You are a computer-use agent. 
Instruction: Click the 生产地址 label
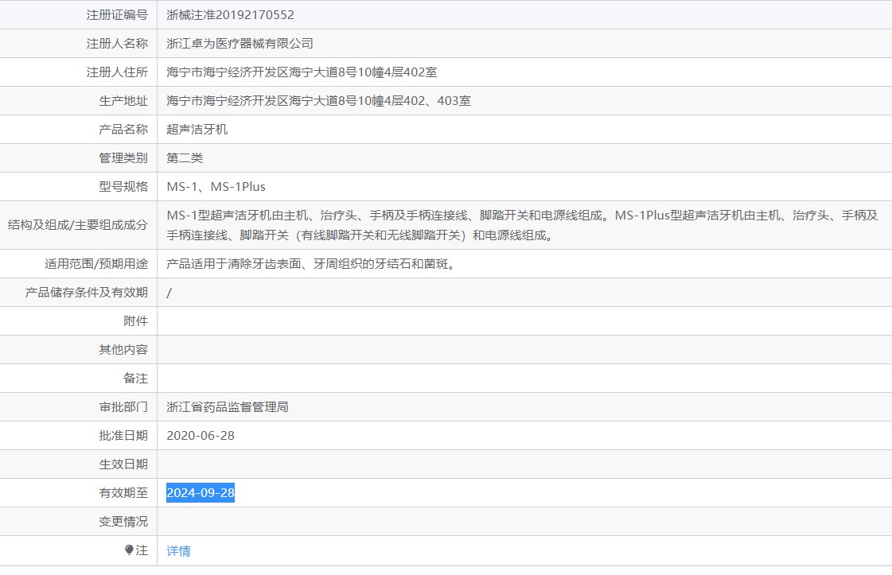click(123, 101)
